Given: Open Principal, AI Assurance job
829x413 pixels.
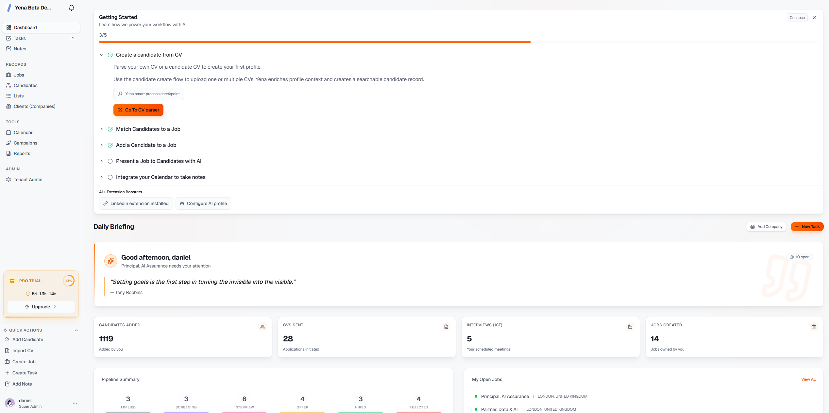Looking at the screenshot, I should tap(505, 396).
